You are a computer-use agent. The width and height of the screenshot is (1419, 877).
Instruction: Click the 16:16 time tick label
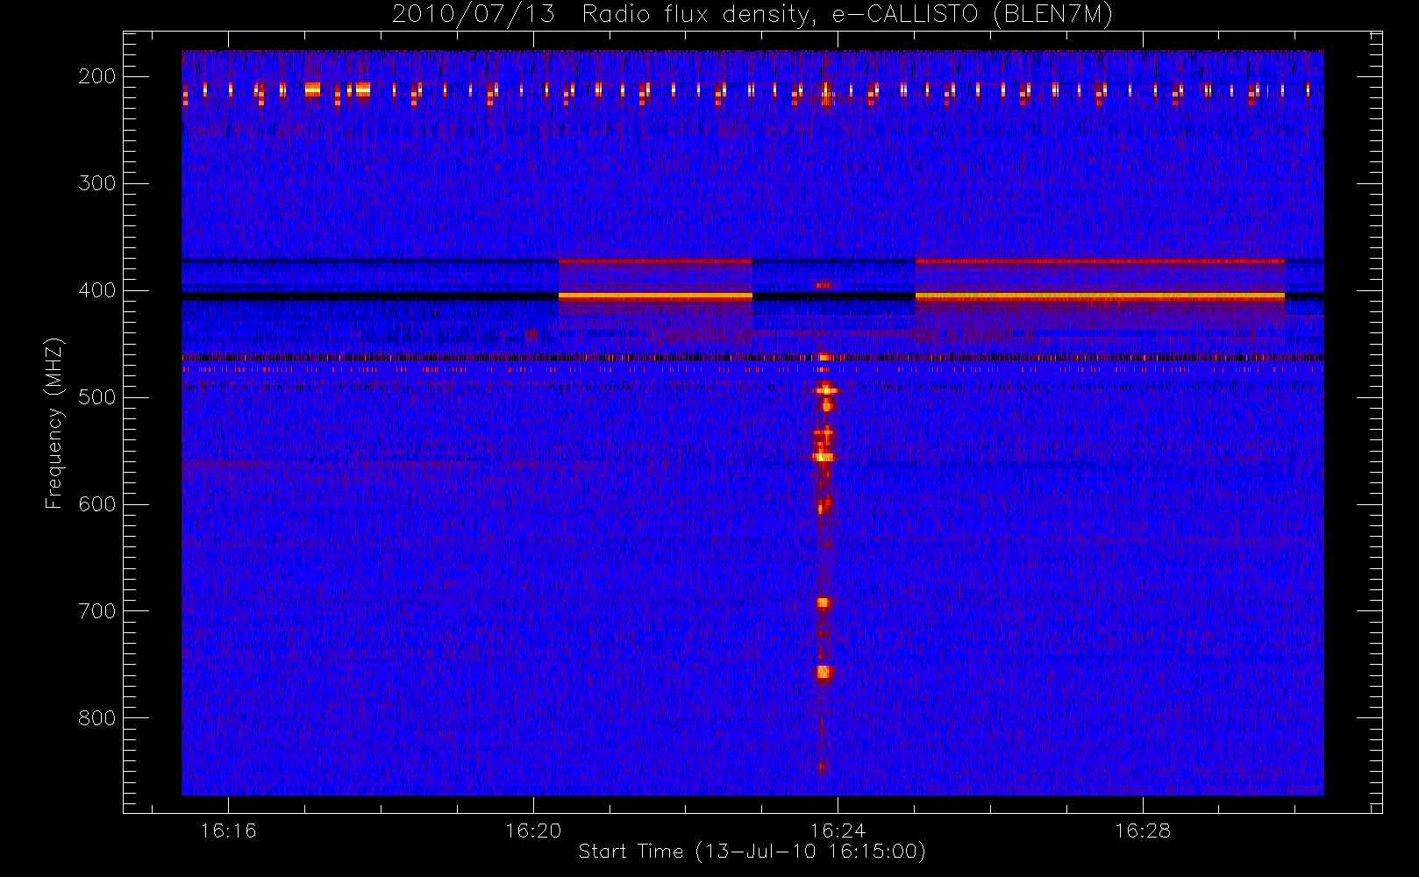pyautogui.click(x=228, y=831)
